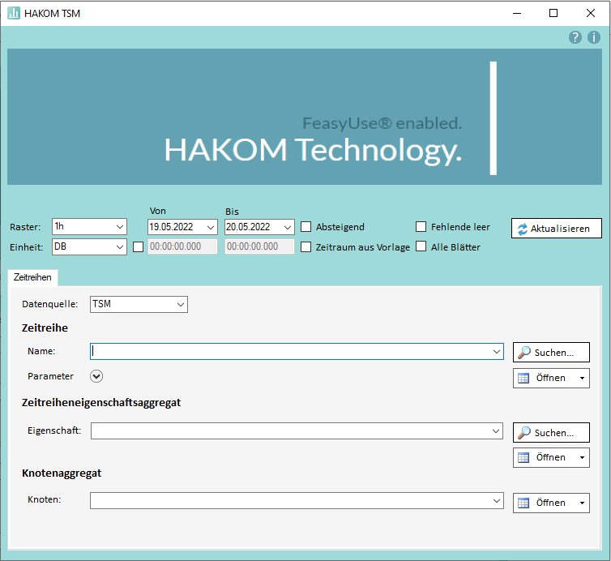Check the Zeitraum aus Vorlage option
Screen dimensions: 611x561
[x=306, y=247]
